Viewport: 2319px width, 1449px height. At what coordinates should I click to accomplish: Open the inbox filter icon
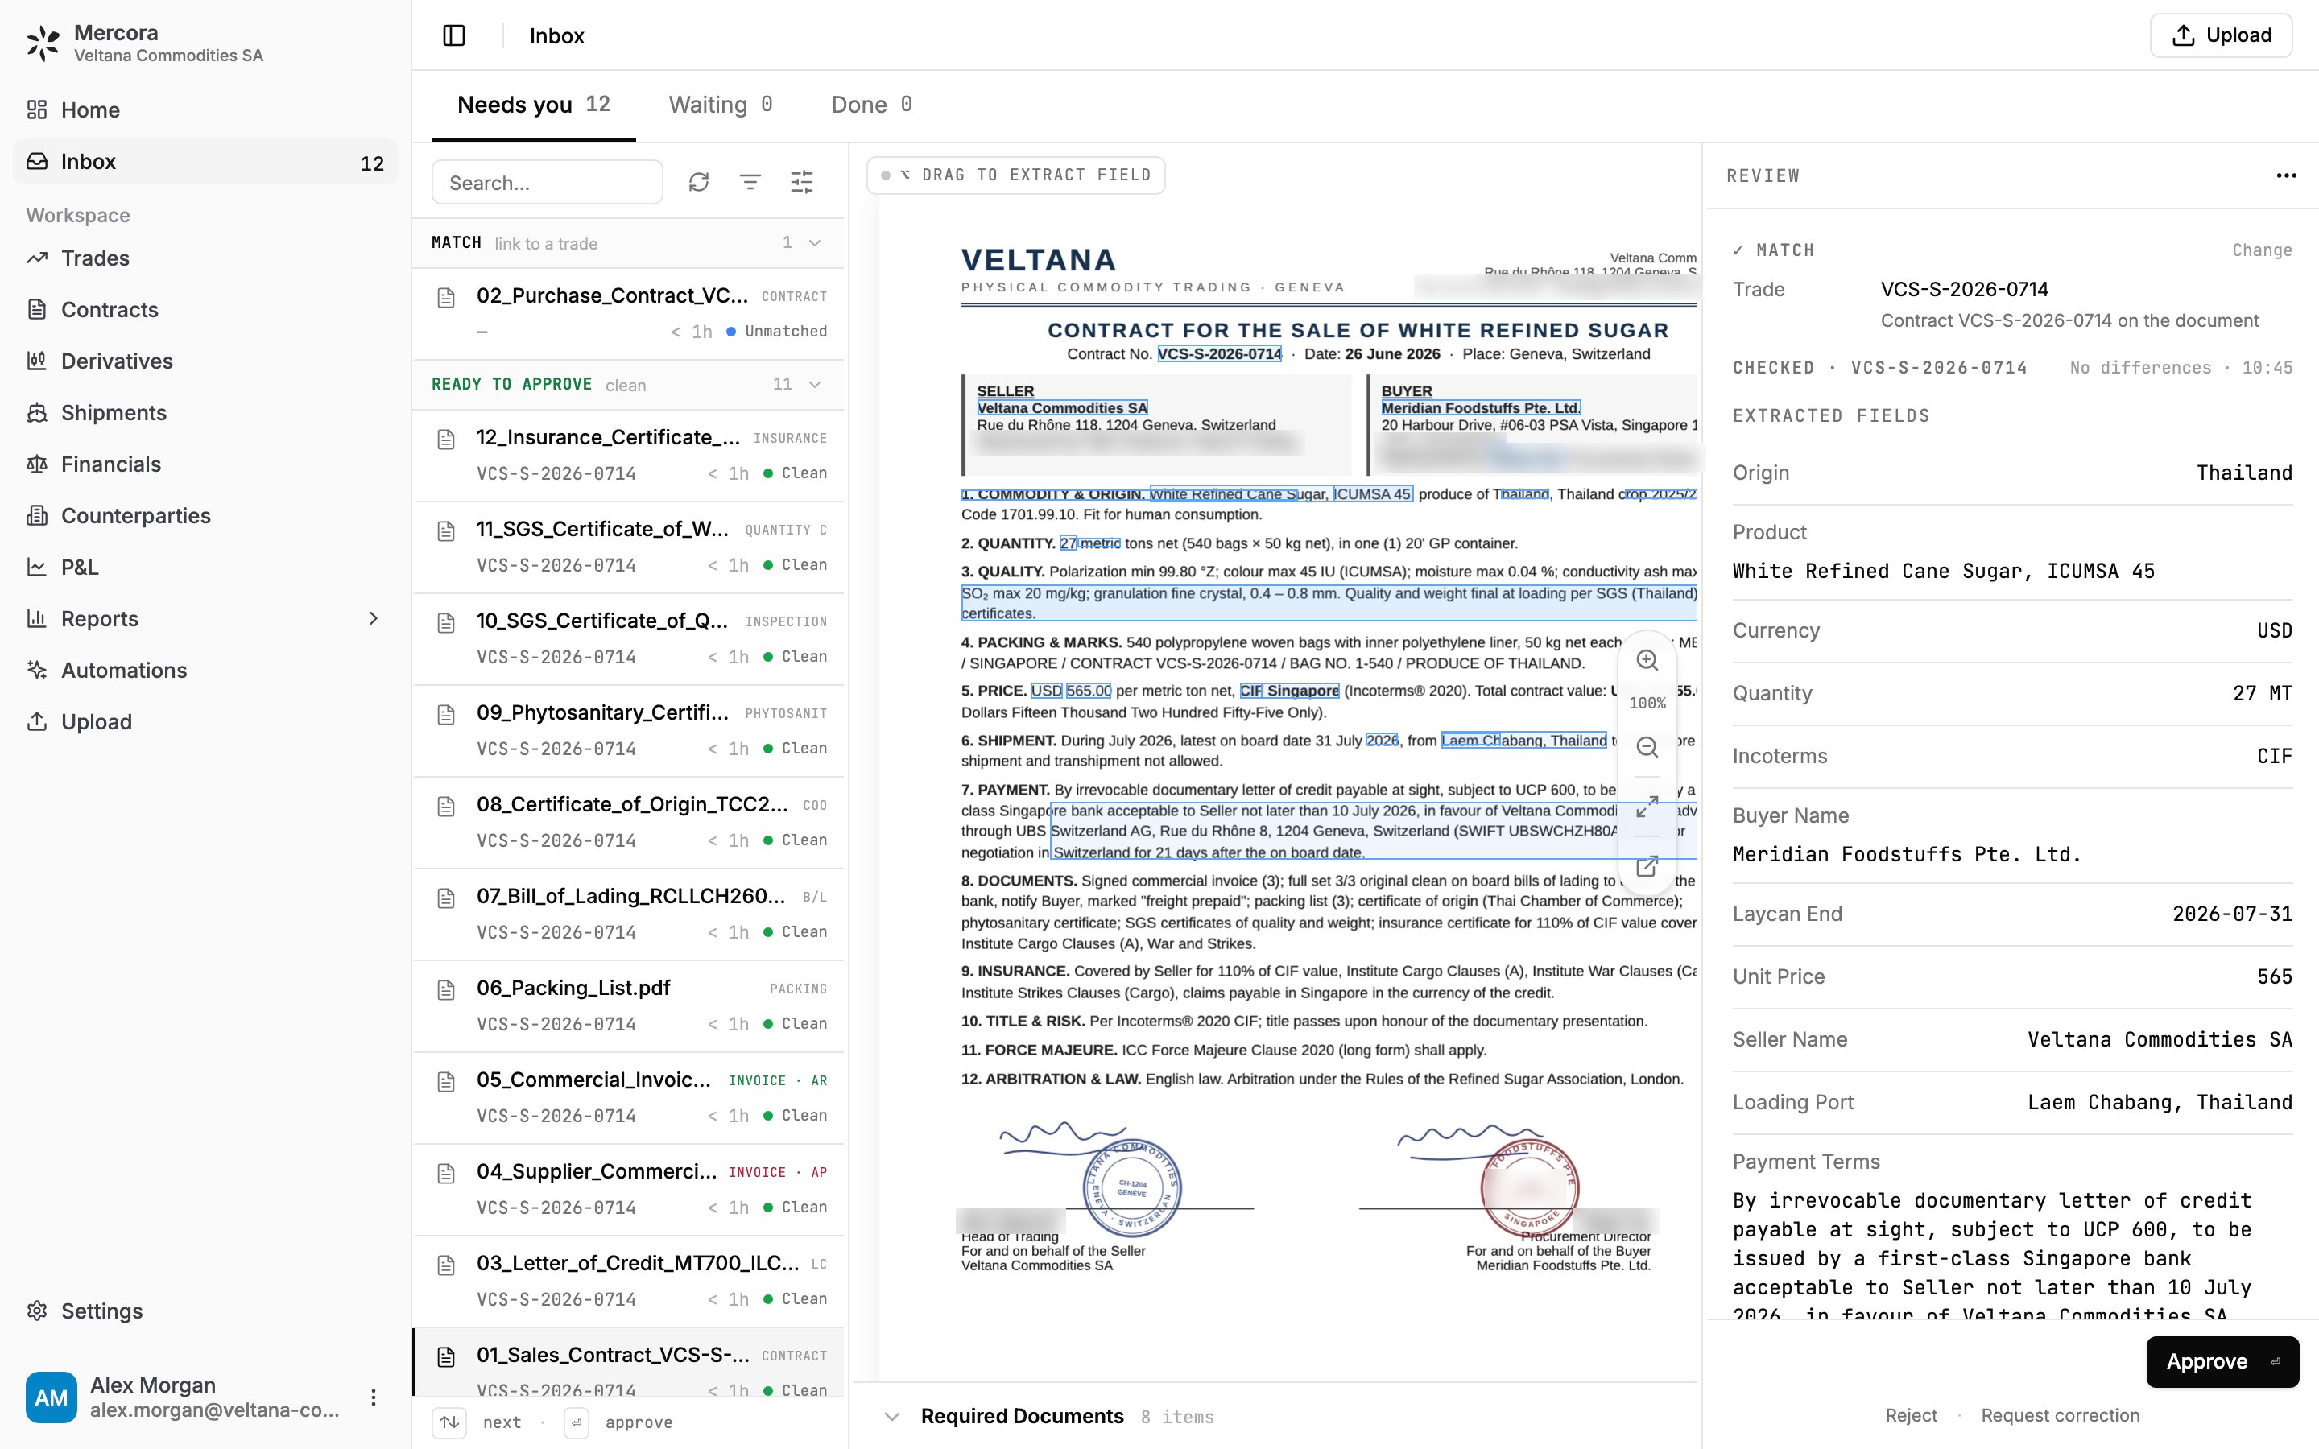(x=750, y=182)
